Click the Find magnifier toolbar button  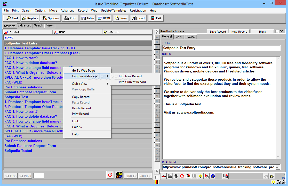point(12,18)
